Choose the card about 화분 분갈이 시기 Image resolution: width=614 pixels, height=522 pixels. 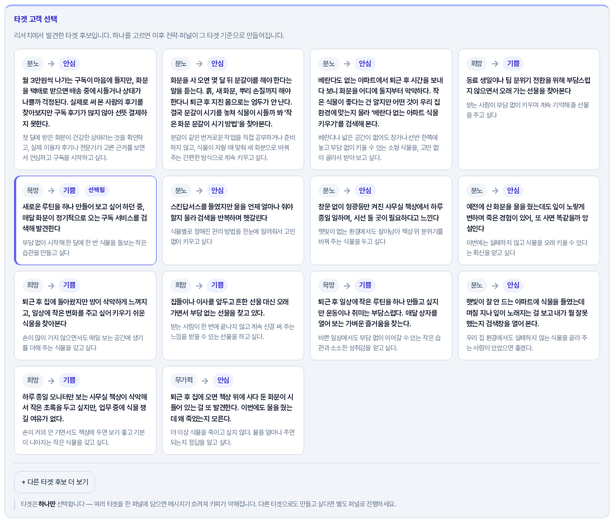[x=233, y=109]
